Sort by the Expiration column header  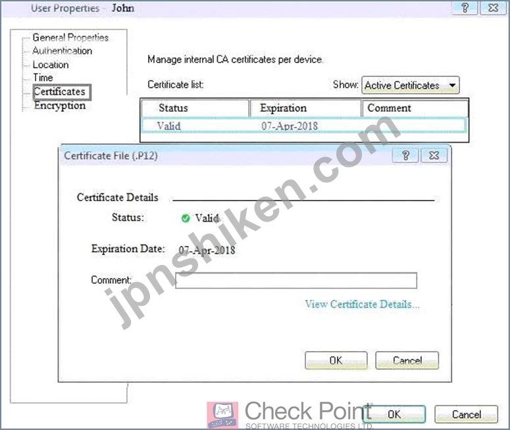click(305, 108)
